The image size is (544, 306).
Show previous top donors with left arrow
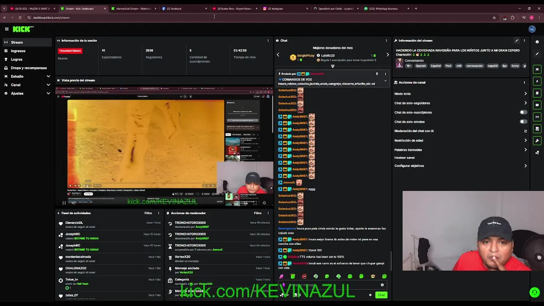click(x=278, y=55)
